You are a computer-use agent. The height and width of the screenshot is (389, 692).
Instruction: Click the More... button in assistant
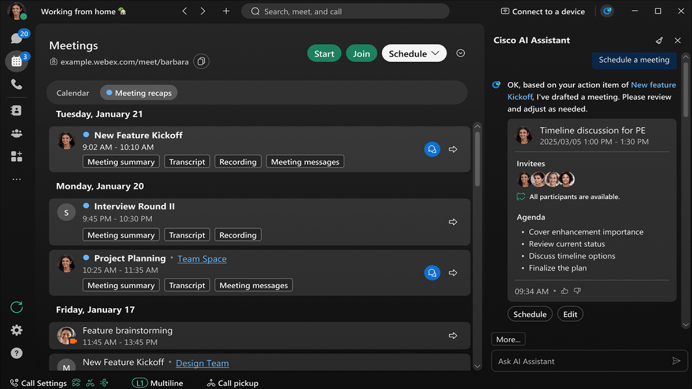pyautogui.click(x=508, y=339)
